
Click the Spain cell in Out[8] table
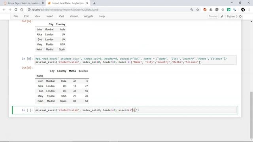(x=63, y=101)
